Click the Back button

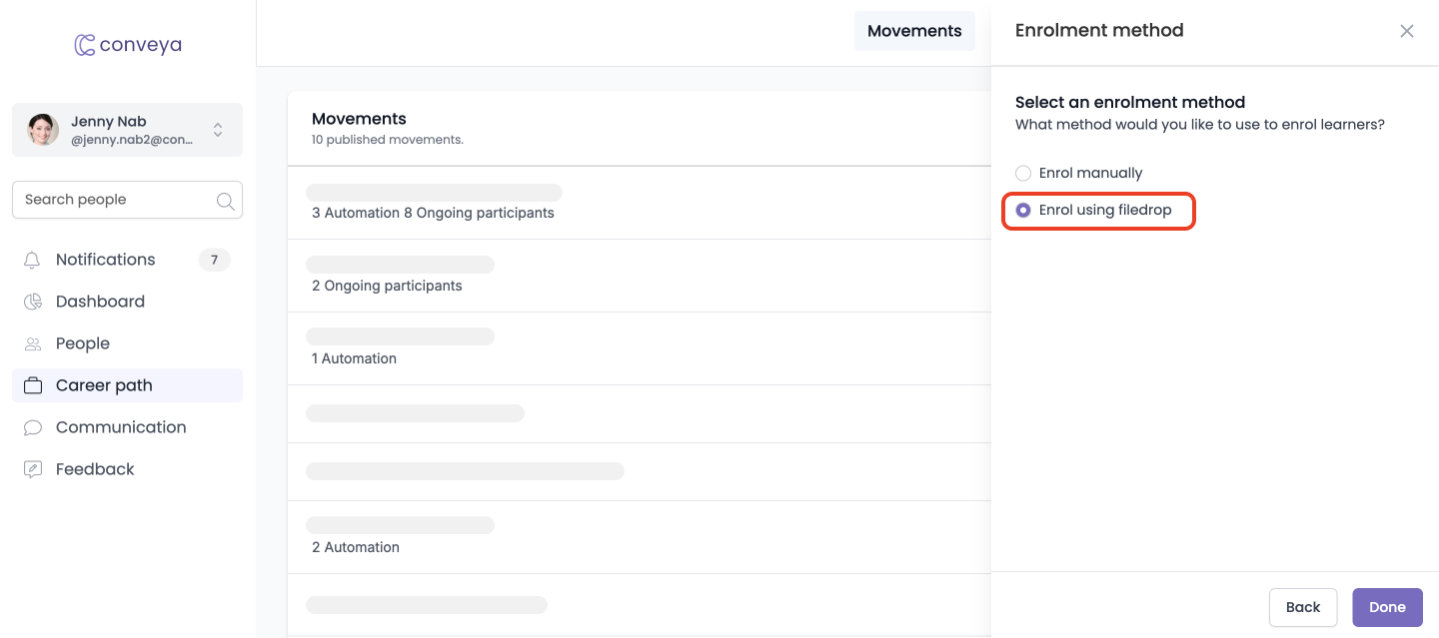tap(1303, 607)
